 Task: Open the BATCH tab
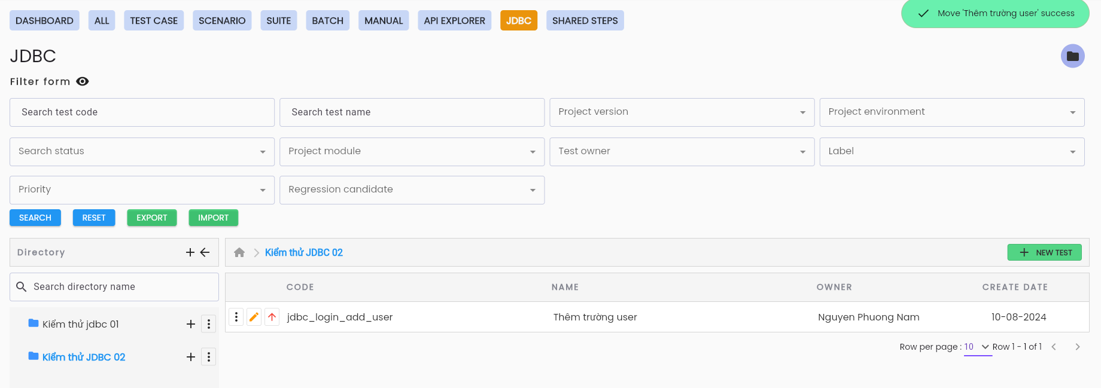(x=328, y=20)
